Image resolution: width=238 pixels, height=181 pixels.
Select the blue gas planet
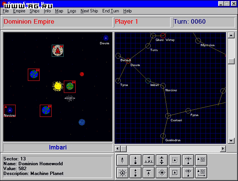click(82, 122)
